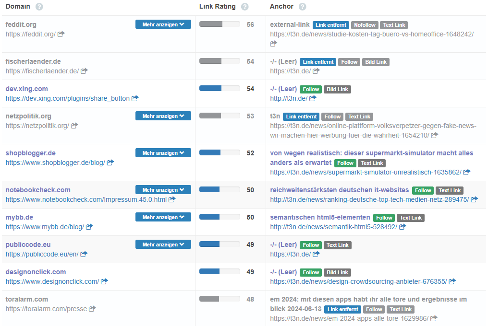Open the Link Rating help icon

click(245, 7)
